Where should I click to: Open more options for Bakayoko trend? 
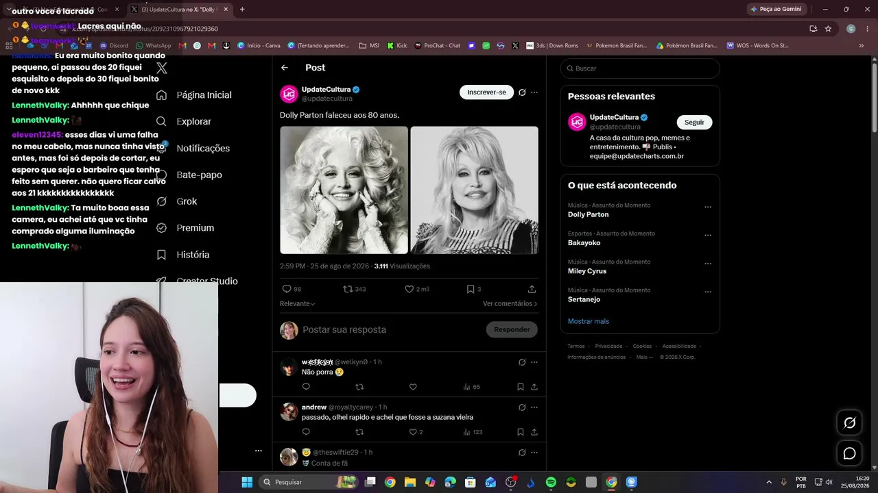tap(708, 236)
